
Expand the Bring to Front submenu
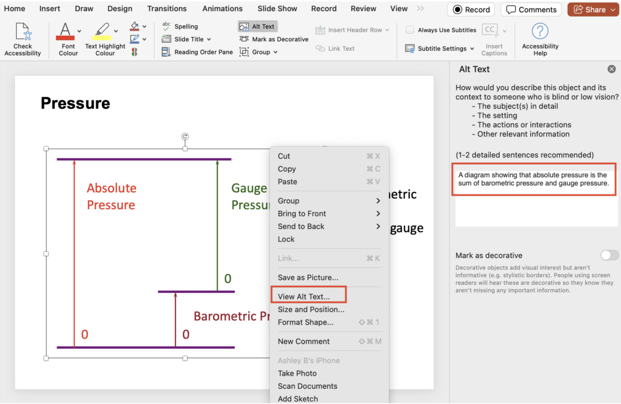click(378, 213)
